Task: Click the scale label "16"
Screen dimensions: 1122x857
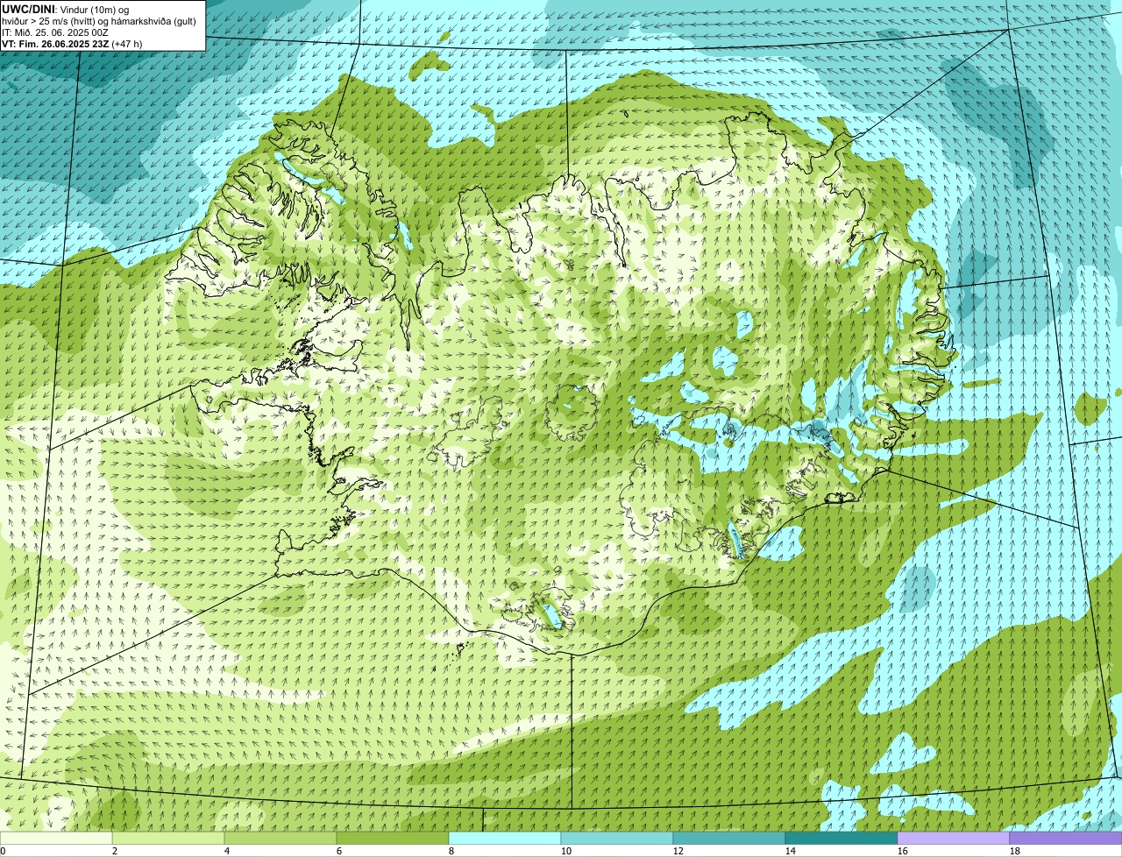Action: tap(903, 851)
